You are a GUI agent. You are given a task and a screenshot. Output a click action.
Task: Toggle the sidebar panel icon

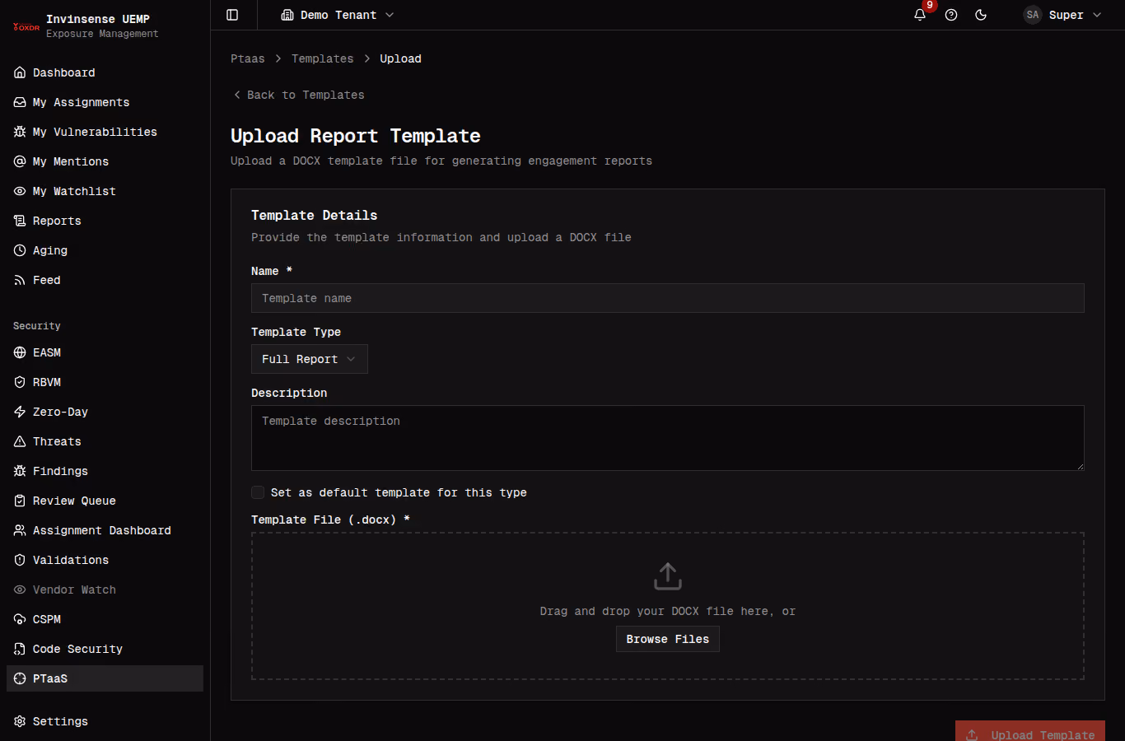(232, 15)
